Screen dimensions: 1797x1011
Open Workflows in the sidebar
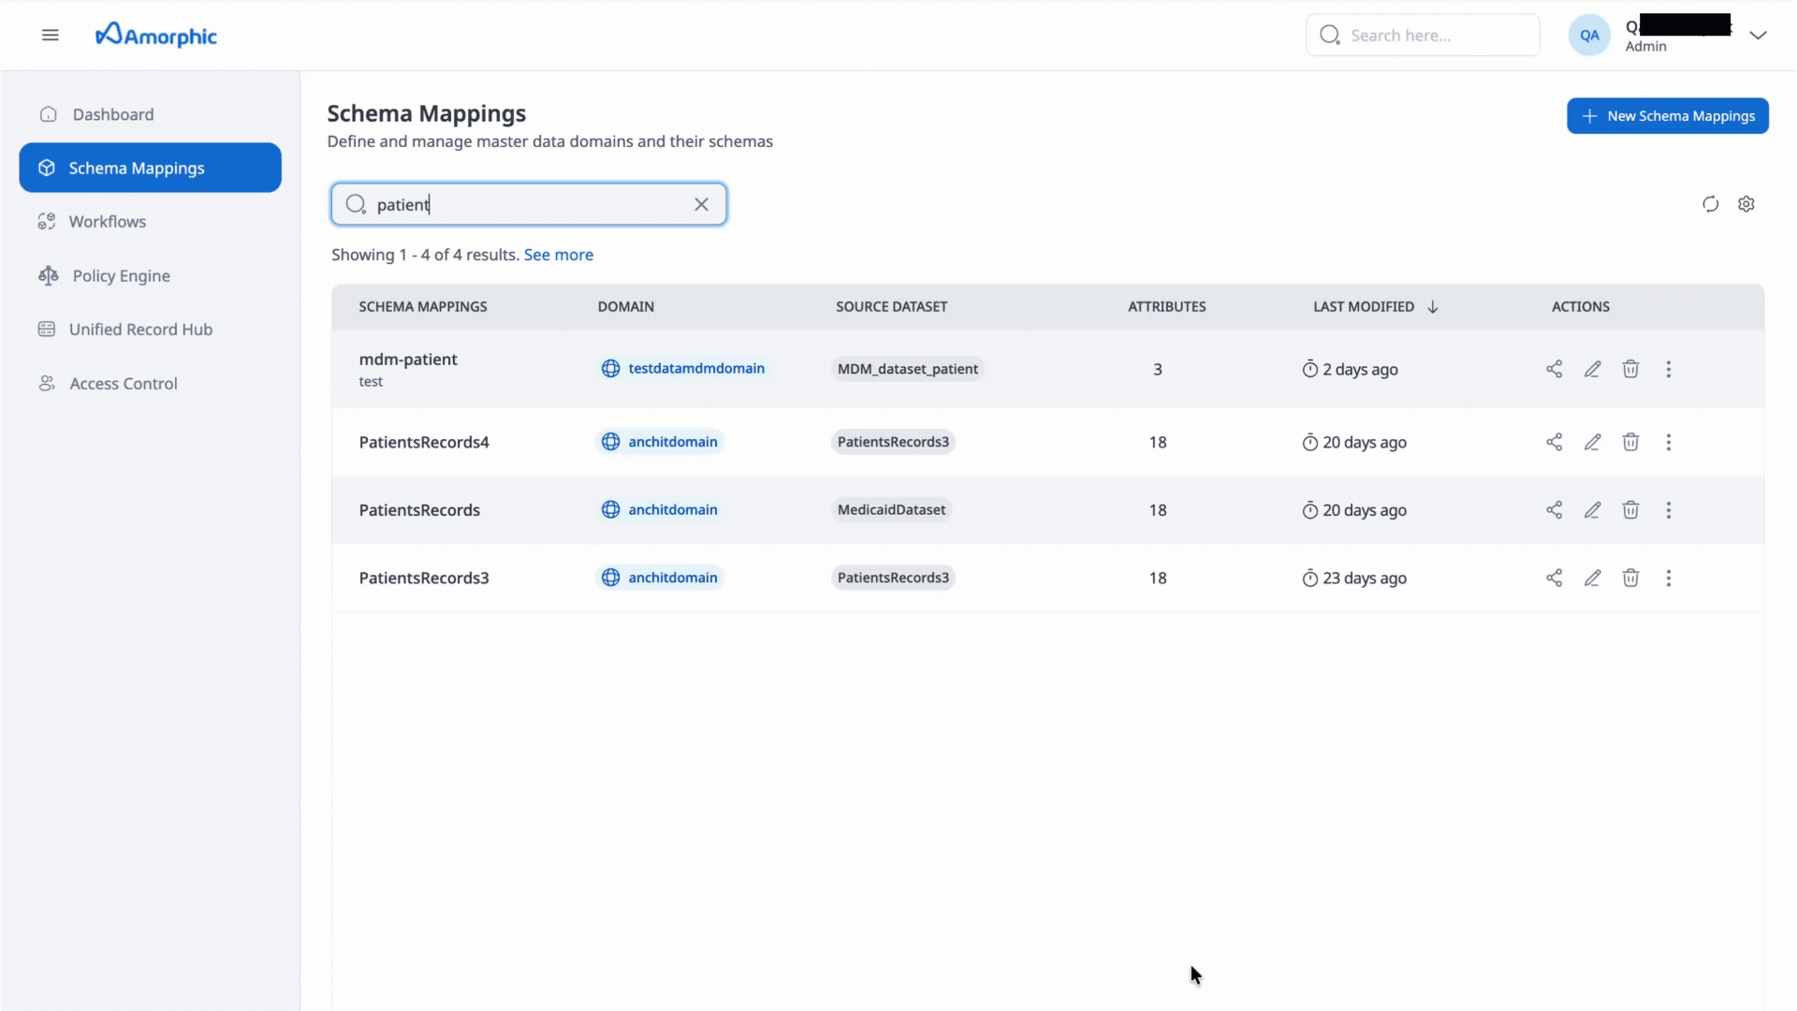click(x=107, y=222)
